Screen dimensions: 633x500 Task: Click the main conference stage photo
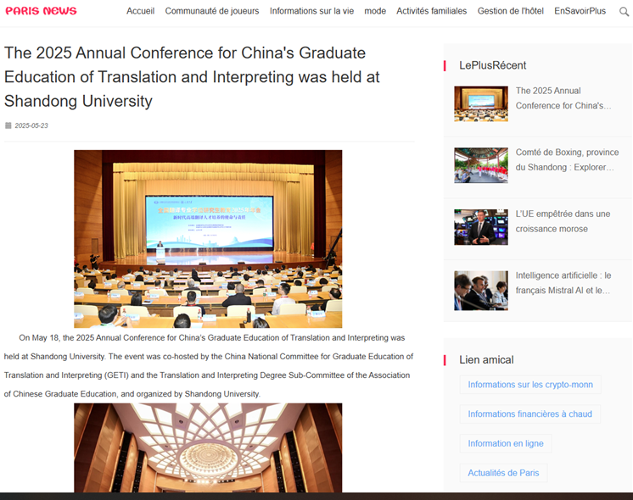click(208, 238)
